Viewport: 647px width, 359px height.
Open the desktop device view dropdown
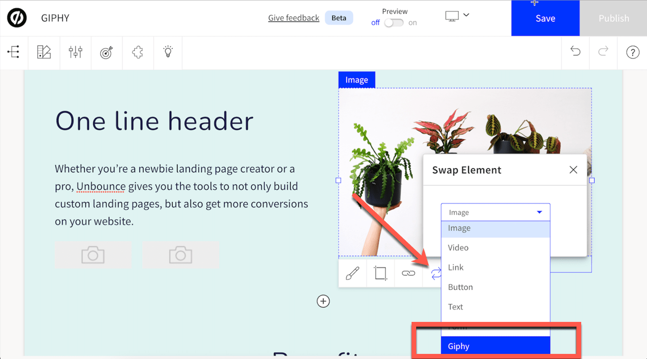coord(457,16)
